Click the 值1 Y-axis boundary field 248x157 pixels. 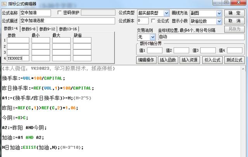[x=155, y=50]
